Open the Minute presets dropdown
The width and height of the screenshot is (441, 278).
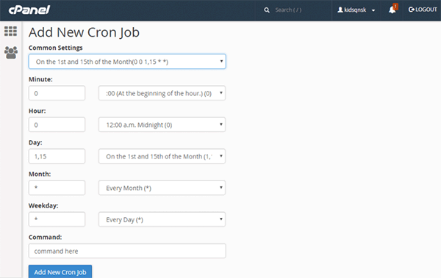[162, 93]
